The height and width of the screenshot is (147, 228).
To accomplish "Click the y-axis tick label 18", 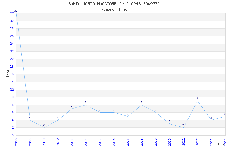I will (x=12, y=67).
